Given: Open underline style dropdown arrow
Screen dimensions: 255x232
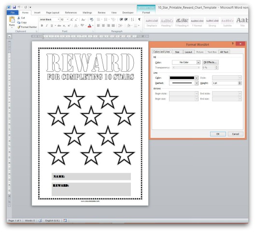Looking at the screenshot, I should (56, 26).
